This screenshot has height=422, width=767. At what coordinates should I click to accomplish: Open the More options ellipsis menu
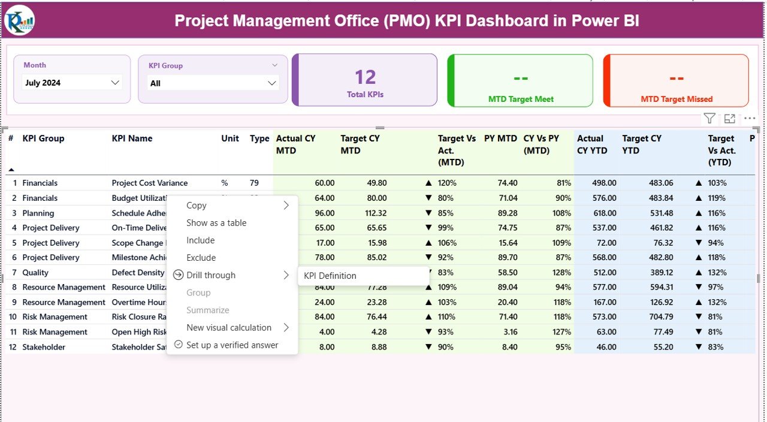(749, 118)
